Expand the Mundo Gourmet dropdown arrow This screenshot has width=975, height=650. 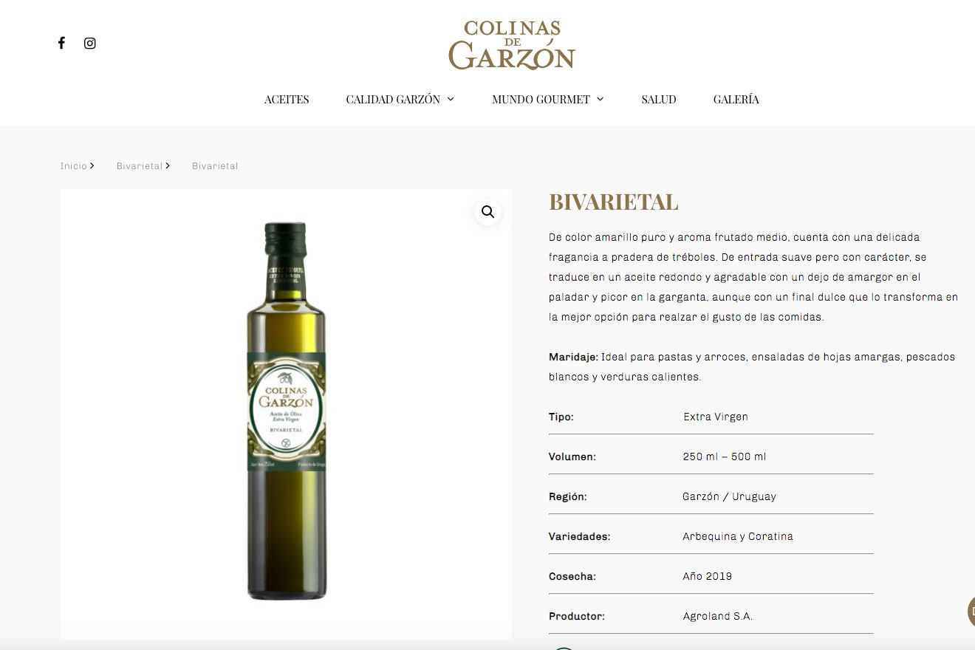pos(600,99)
